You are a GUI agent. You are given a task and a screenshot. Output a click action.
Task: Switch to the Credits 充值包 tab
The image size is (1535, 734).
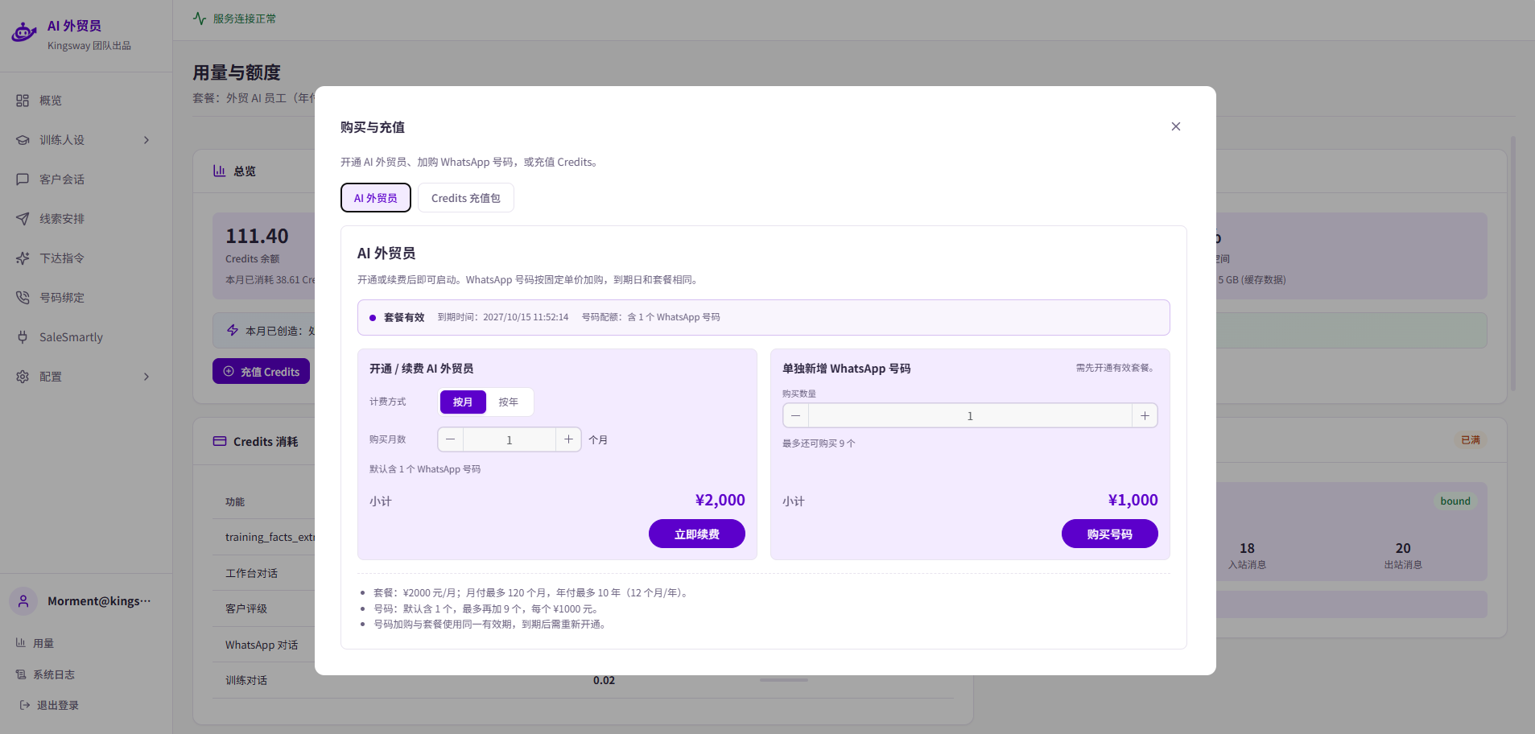(466, 198)
